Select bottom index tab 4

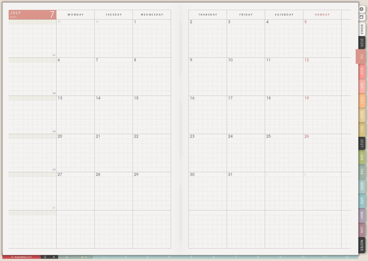click(x=169, y=257)
